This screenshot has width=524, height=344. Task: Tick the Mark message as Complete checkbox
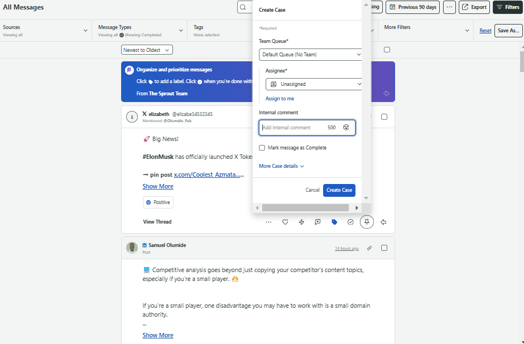(x=262, y=148)
